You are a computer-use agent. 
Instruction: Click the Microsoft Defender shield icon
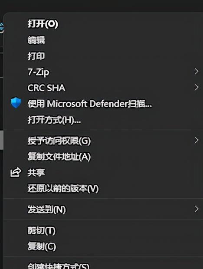(16, 103)
